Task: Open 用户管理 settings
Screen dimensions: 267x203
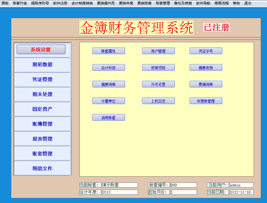Action: (x=158, y=51)
